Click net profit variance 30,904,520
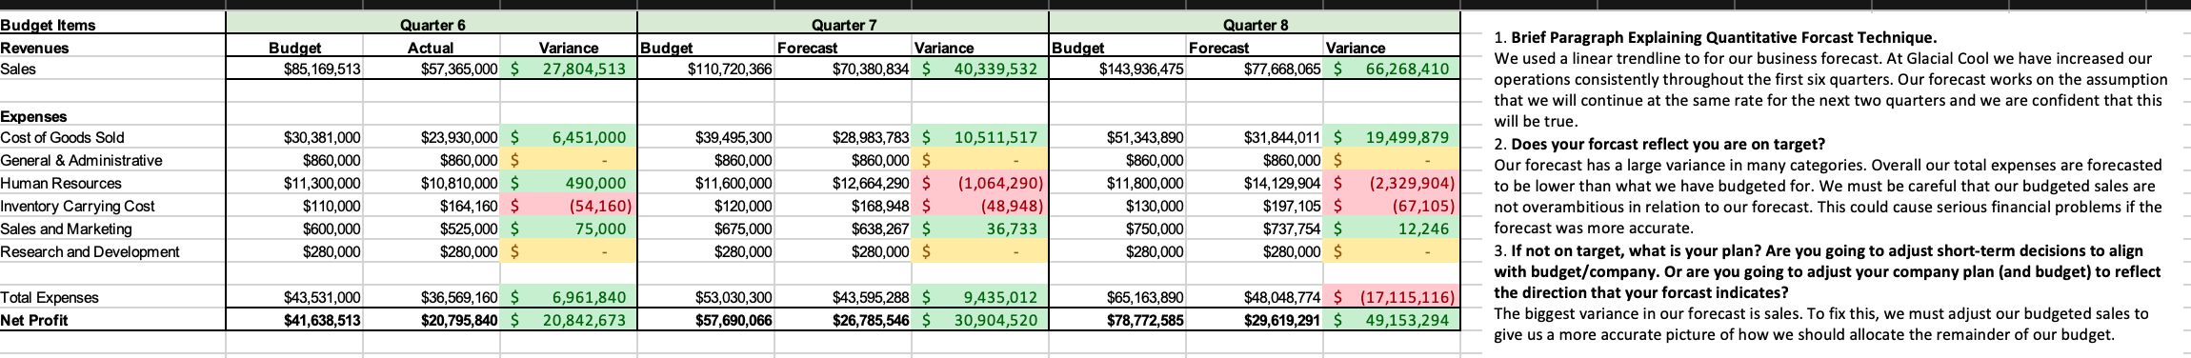 tap(980, 321)
